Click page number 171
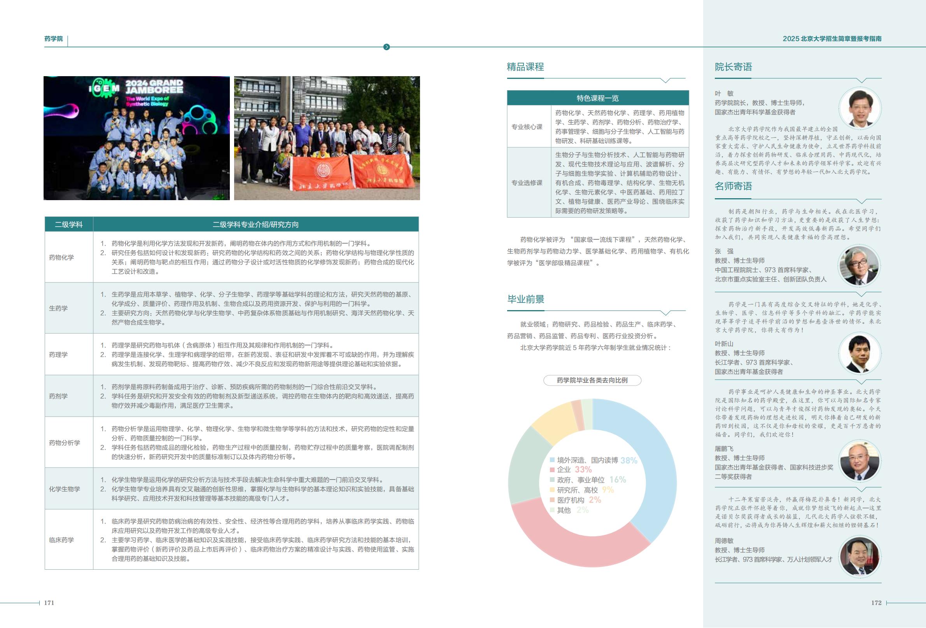 pos(49,603)
